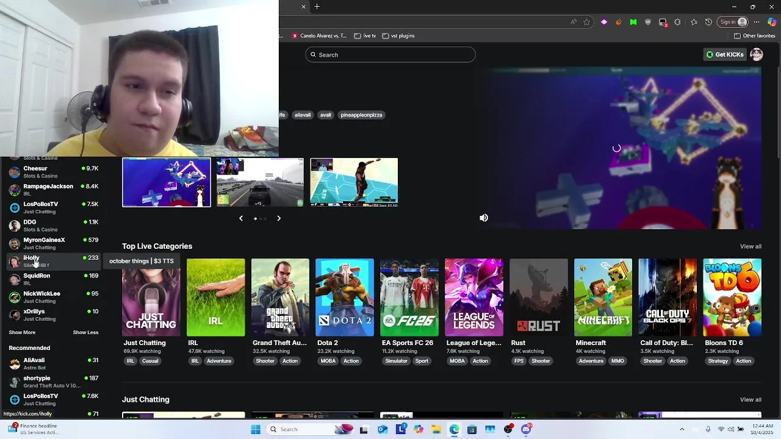Open shortype recommended channel
The image size is (781, 439).
pos(54,382)
